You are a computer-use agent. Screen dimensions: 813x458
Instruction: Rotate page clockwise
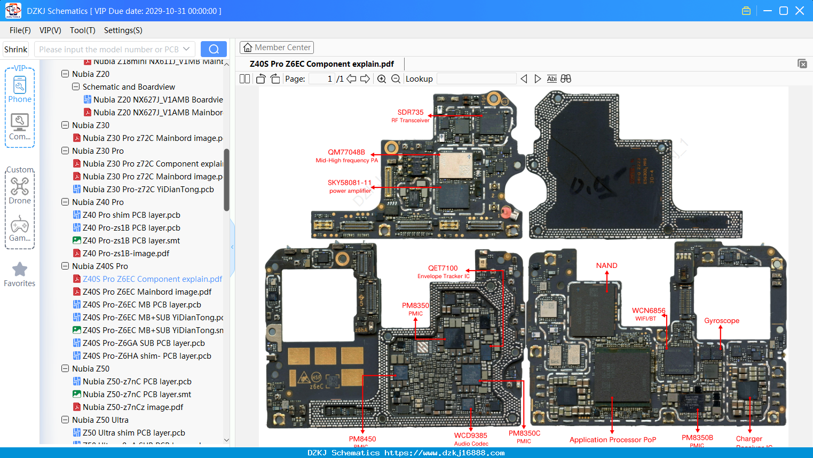pyautogui.click(x=275, y=79)
